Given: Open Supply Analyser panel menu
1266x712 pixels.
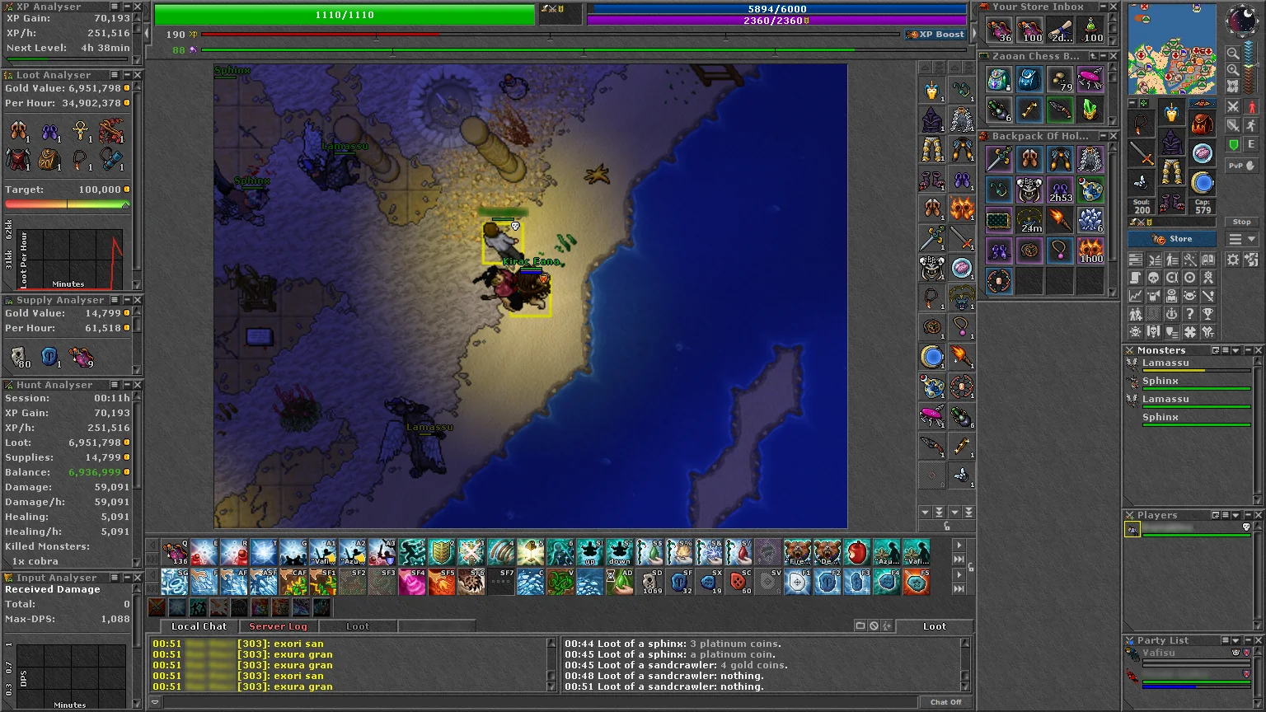Looking at the screenshot, I should pos(115,300).
